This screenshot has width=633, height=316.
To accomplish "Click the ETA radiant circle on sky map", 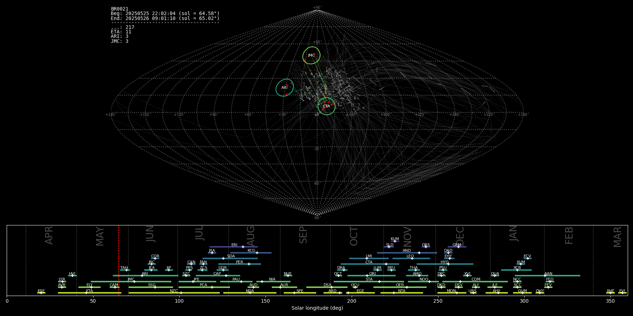I will pyautogui.click(x=327, y=106).
